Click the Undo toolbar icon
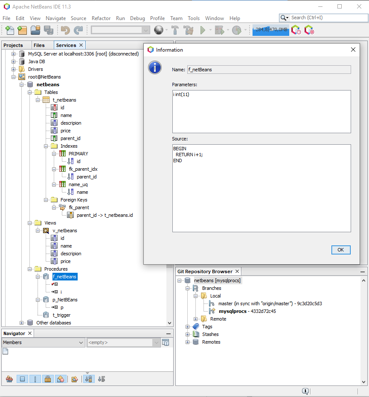Image resolution: width=369 pixels, height=397 pixels. pyautogui.click(x=65, y=30)
